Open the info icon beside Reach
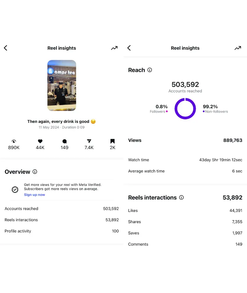The width and height of the screenshot is (247, 293). pos(150,70)
